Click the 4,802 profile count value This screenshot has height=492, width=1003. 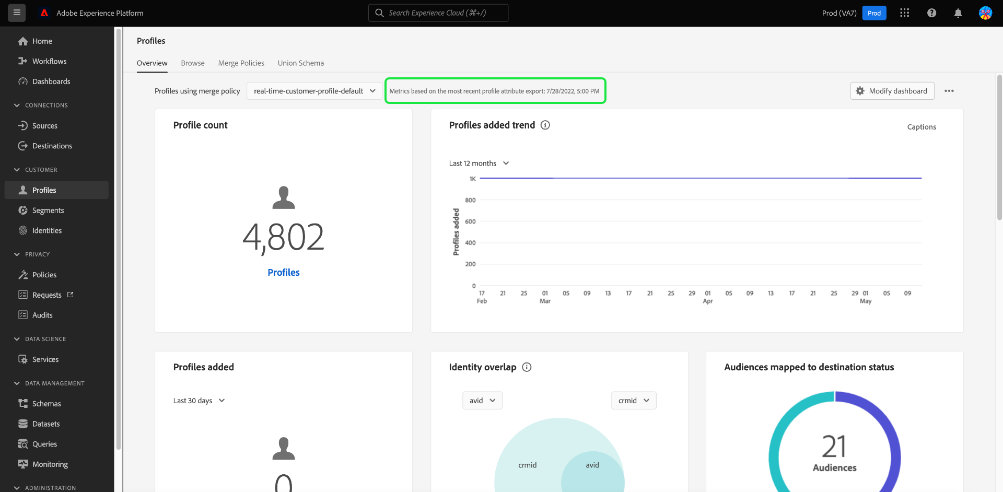284,237
